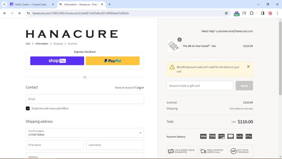Viewport: 282px width, 159px height.
Task: Click the Discover payment icon
Action: (x=221, y=136)
